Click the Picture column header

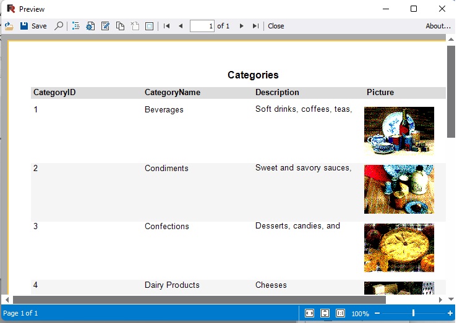tap(380, 92)
